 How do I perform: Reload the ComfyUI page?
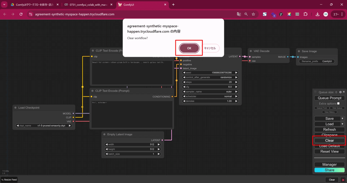(21, 14)
